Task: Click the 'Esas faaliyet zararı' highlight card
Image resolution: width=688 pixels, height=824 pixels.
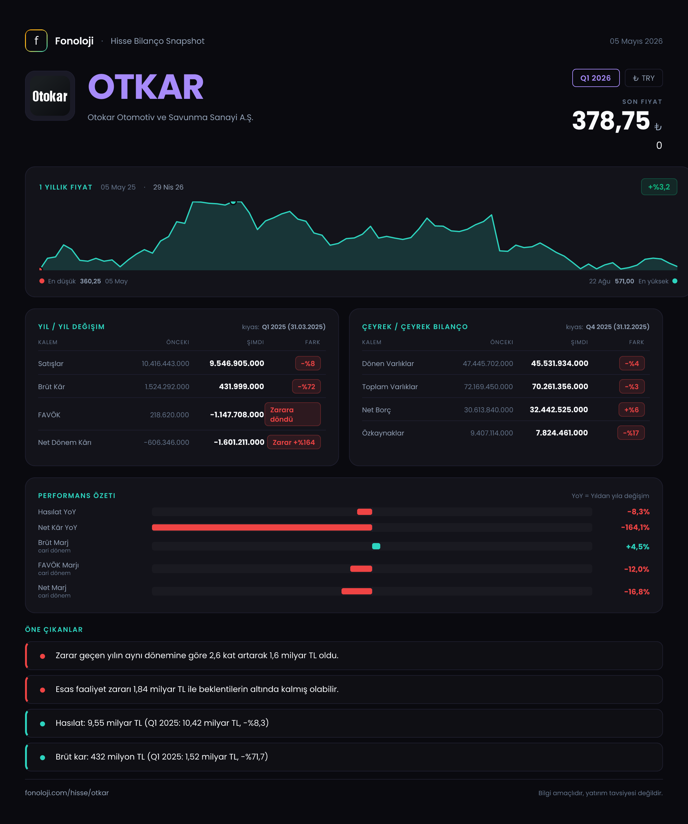Action: (344, 689)
